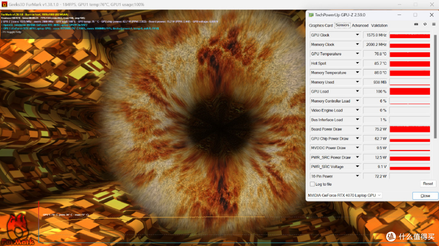Click the Memory Used value 938 MB

376,82
